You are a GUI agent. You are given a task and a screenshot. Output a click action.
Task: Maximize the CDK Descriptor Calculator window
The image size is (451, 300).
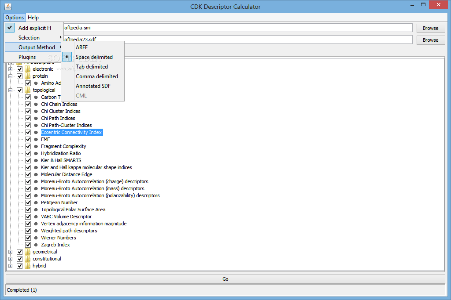pyautogui.click(x=423, y=4)
